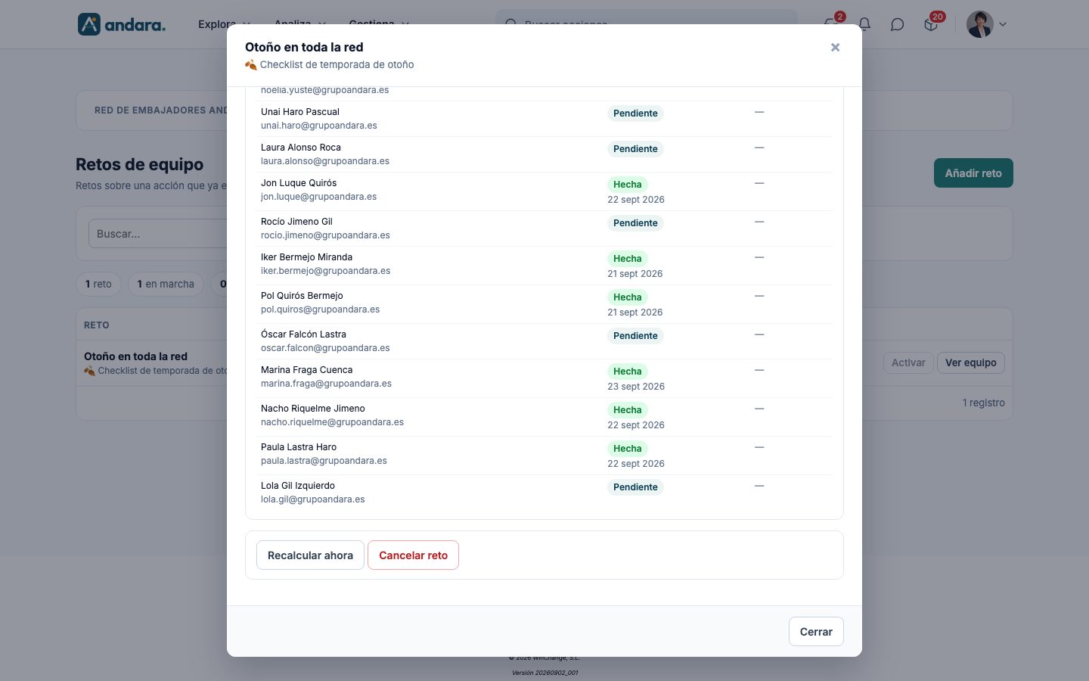
Task: Click the inbox icon with badge 2
Action: pos(832,24)
